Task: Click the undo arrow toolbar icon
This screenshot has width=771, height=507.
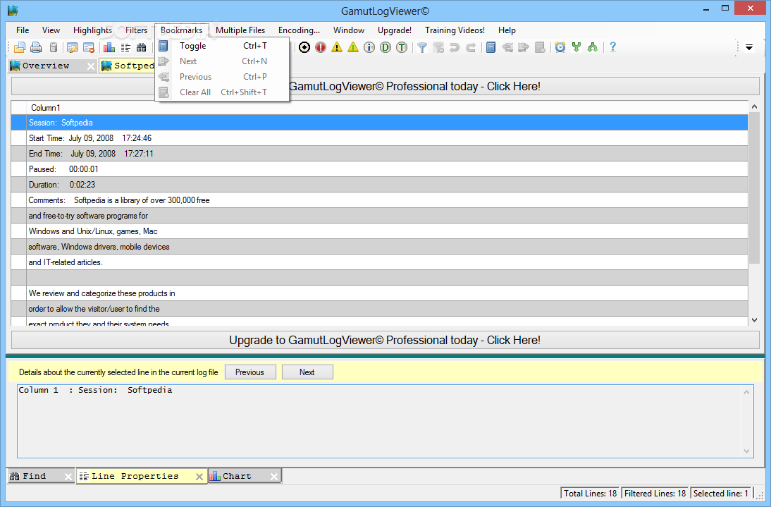Action: (455, 47)
